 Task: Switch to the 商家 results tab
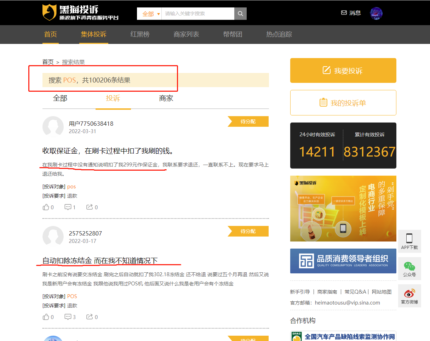pyautogui.click(x=166, y=98)
